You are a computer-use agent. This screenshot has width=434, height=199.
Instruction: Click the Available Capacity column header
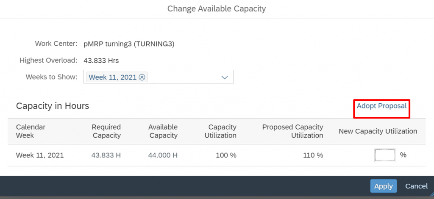pyautogui.click(x=163, y=131)
